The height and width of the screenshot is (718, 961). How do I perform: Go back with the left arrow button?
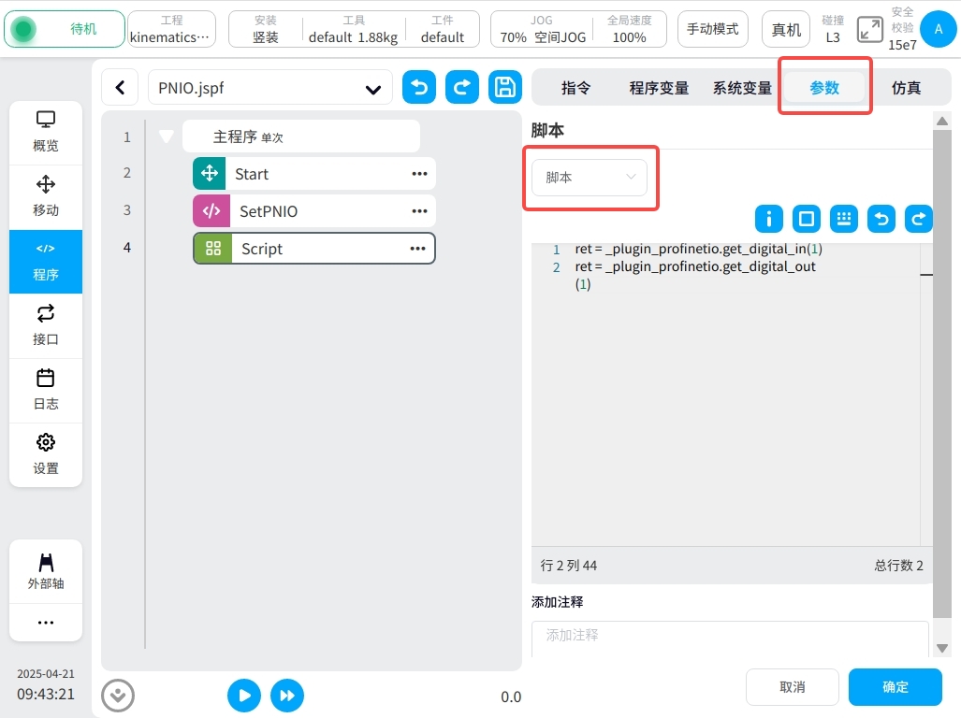[x=120, y=88]
